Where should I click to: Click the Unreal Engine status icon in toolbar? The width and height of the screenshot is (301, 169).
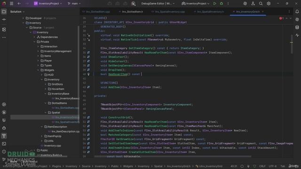click(x=133, y=3)
